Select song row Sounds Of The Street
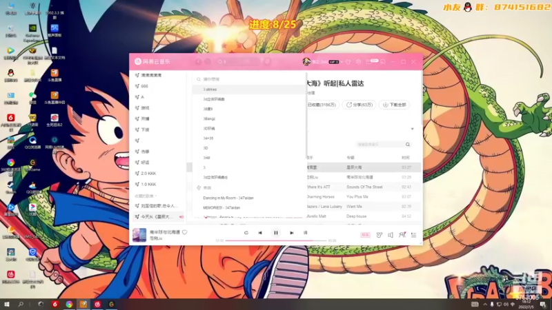 tap(364, 187)
